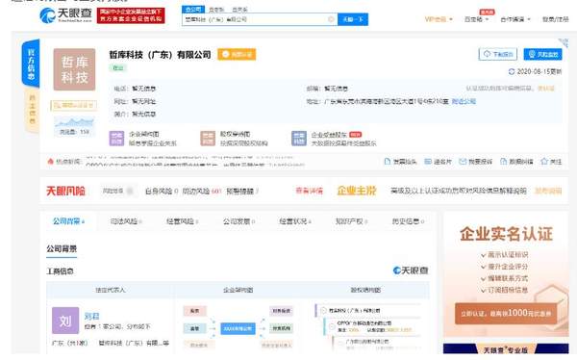Select the 自主信息 side tab
577x360 pixels.
tap(32, 111)
